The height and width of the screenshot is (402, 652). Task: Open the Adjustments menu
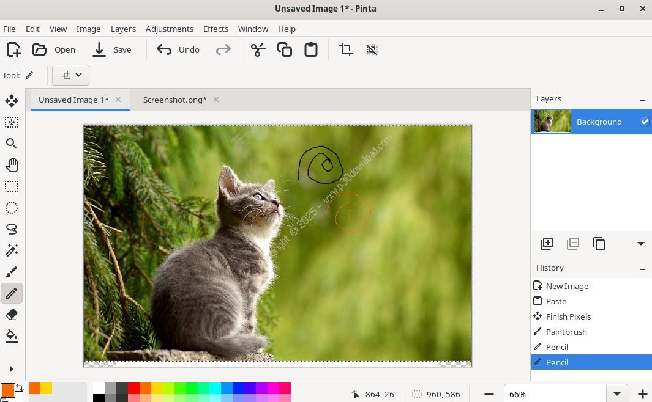pos(169,29)
